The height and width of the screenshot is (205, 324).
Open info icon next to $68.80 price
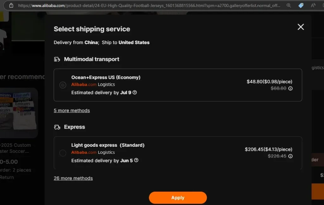pos(290,88)
